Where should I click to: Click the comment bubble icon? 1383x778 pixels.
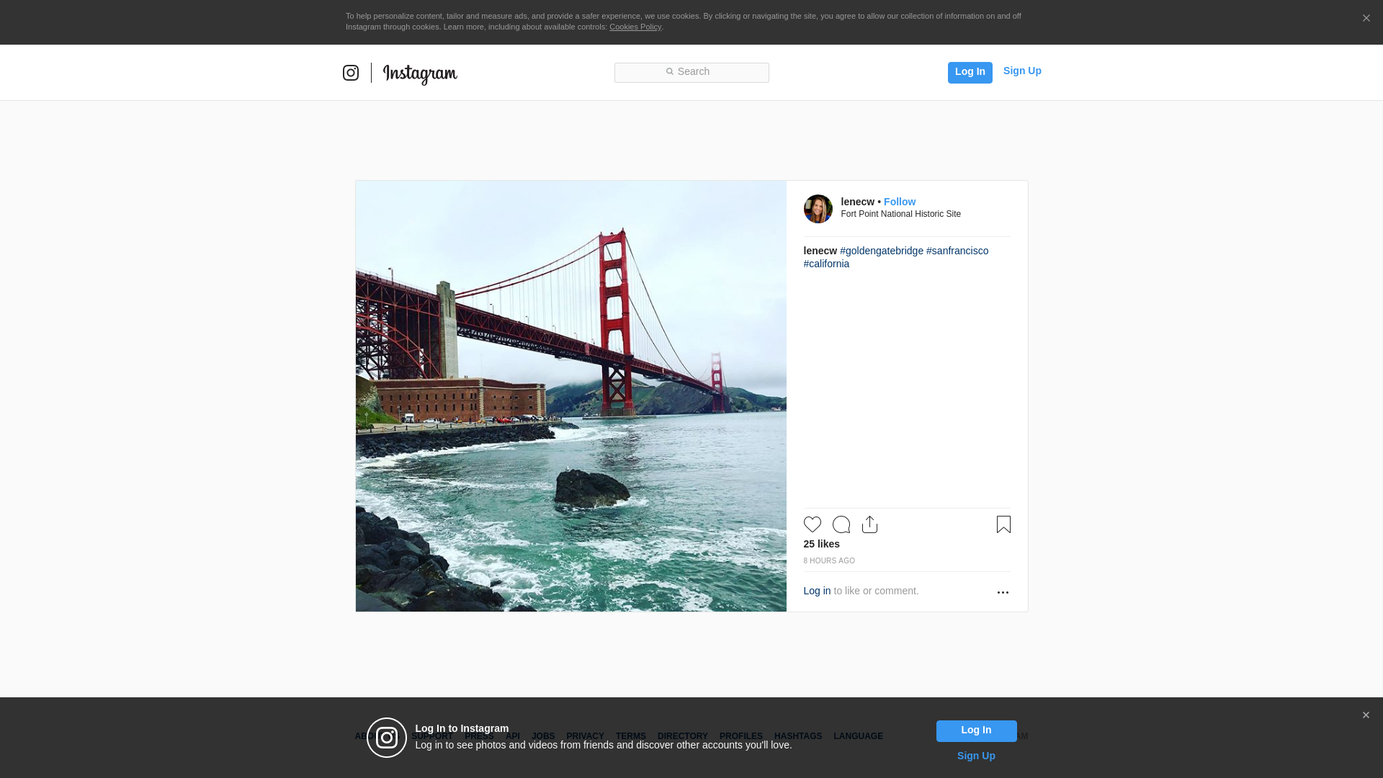tap(841, 524)
